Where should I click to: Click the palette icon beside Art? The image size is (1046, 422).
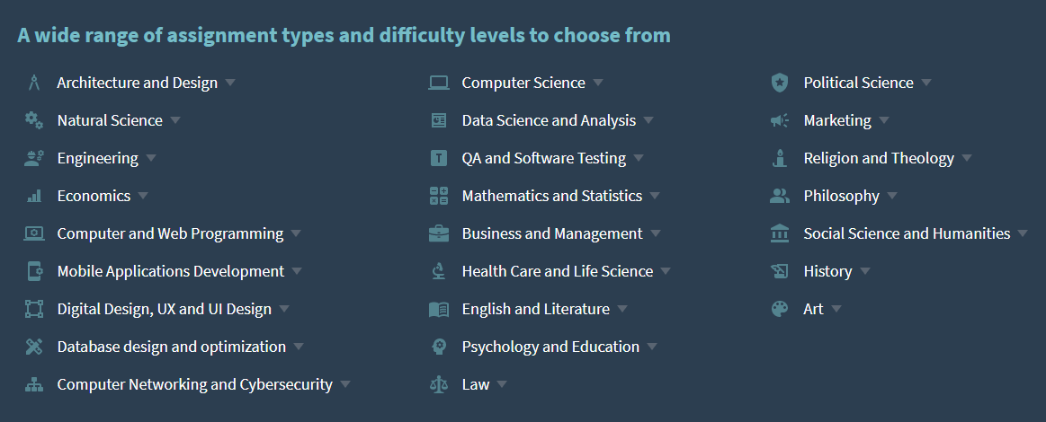[779, 309]
